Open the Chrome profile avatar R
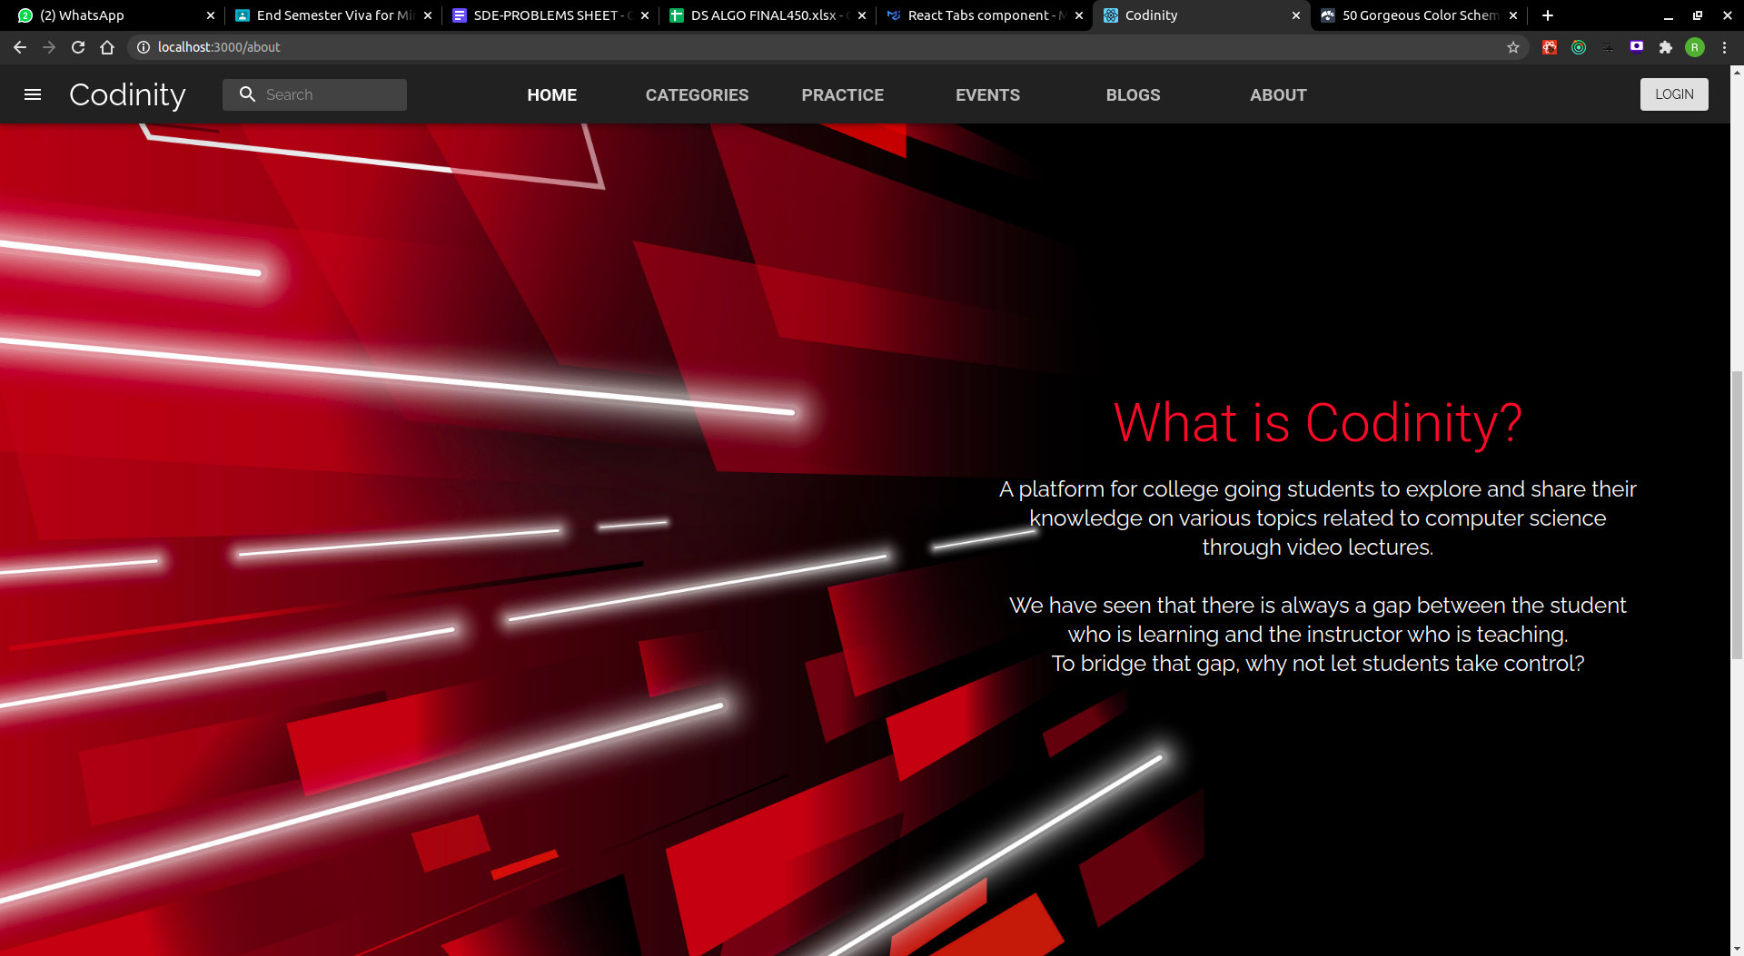This screenshot has width=1744, height=956. (1695, 46)
